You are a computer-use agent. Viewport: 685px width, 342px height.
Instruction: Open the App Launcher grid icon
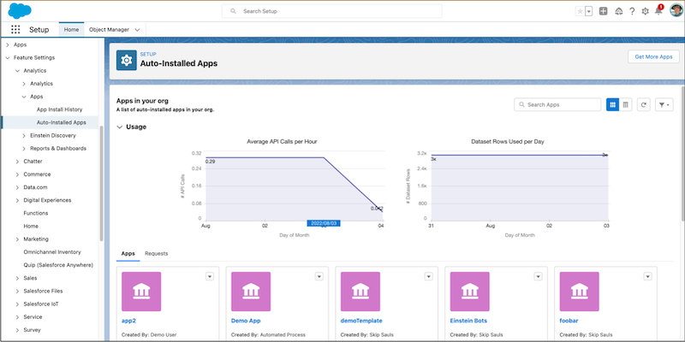(x=15, y=30)
